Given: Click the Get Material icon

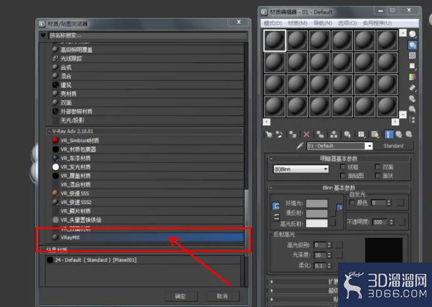Looking at the screenshot, I should (x=268, y=134).
